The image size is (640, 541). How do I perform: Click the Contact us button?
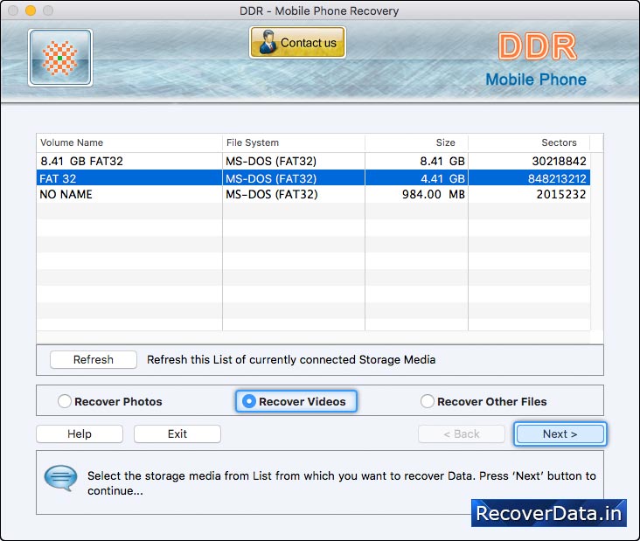pyautogui.click(x=297, y=43)
